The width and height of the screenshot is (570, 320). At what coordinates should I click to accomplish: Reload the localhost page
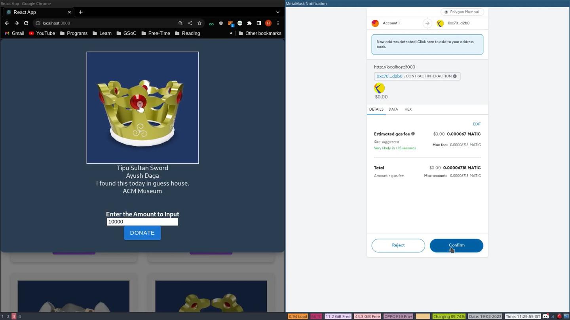(26, 23)
